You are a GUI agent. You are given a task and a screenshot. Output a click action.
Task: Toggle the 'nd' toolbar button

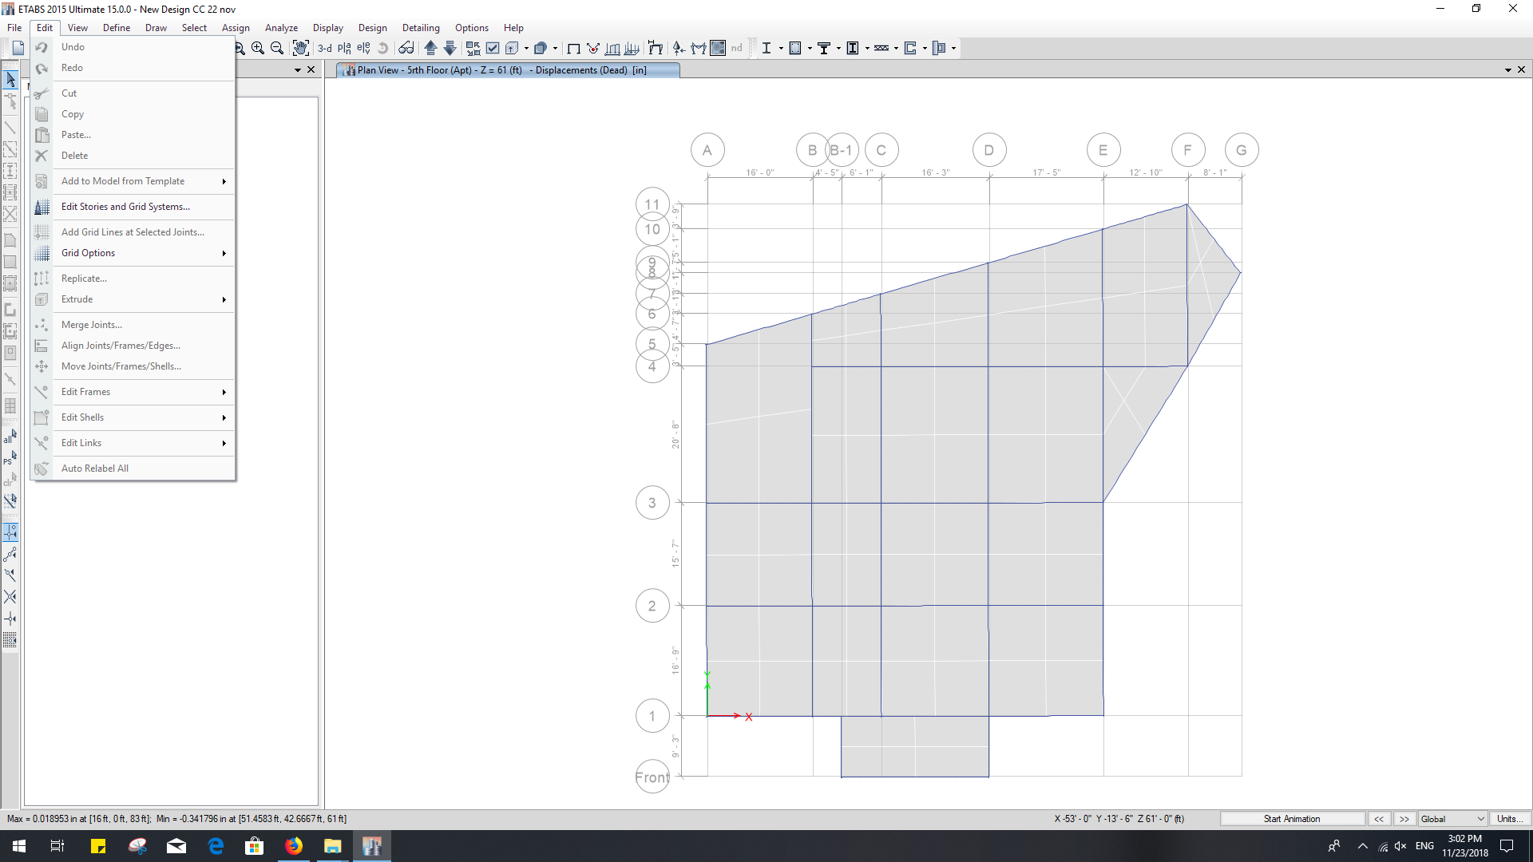click(736, 48)
